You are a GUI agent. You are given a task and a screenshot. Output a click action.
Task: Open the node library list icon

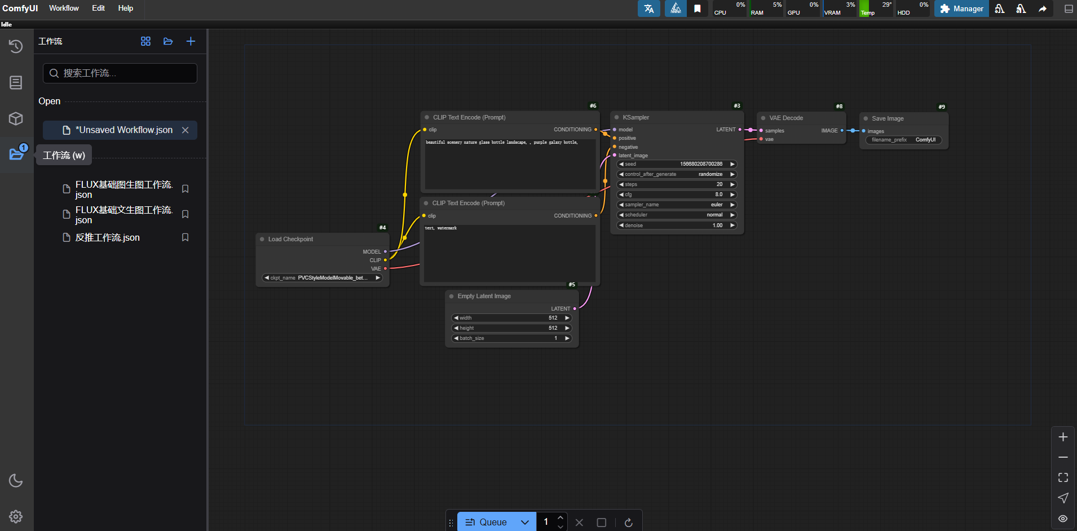point(16,82)
